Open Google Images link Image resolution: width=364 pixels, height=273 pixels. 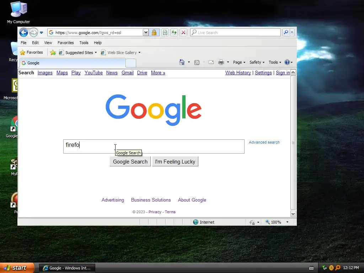pyautogui.click(x=45, y=73)
